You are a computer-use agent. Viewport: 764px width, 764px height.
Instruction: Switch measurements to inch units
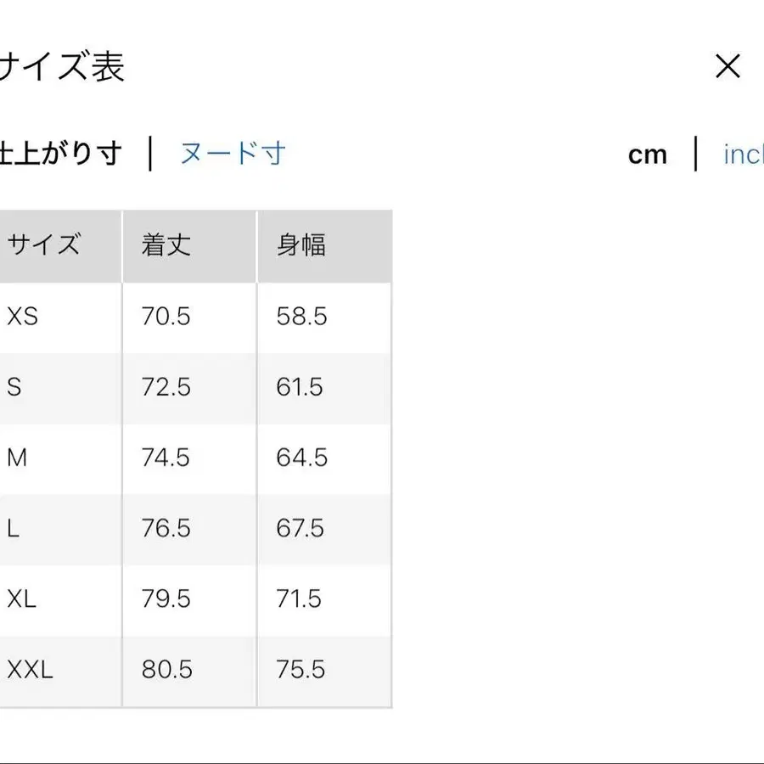pyautogui.click(x=744, y=154)
